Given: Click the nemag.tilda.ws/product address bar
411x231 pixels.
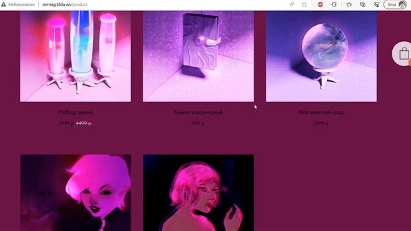Looking at the screenshot, I should point(65,4).
